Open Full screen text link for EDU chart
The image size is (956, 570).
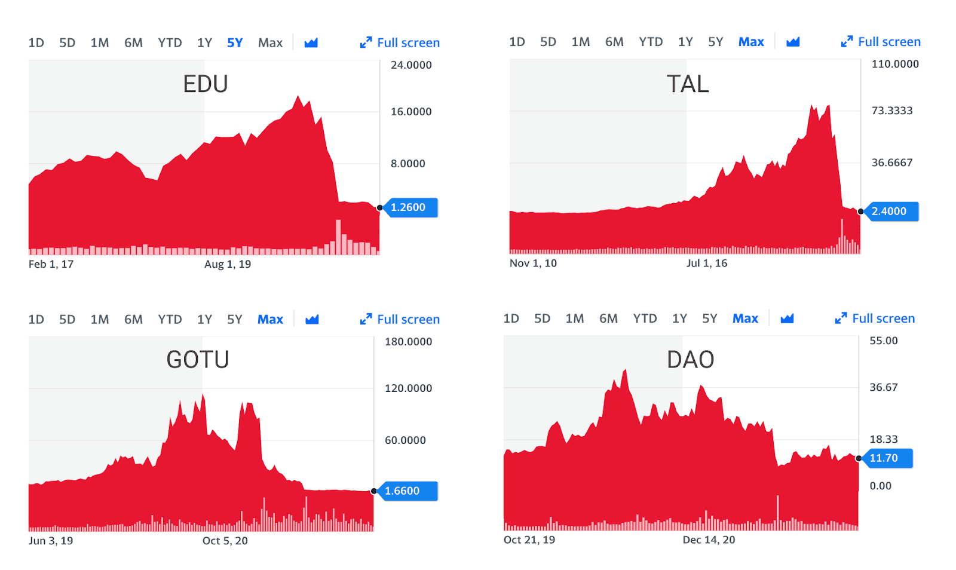tap(408, 43)
